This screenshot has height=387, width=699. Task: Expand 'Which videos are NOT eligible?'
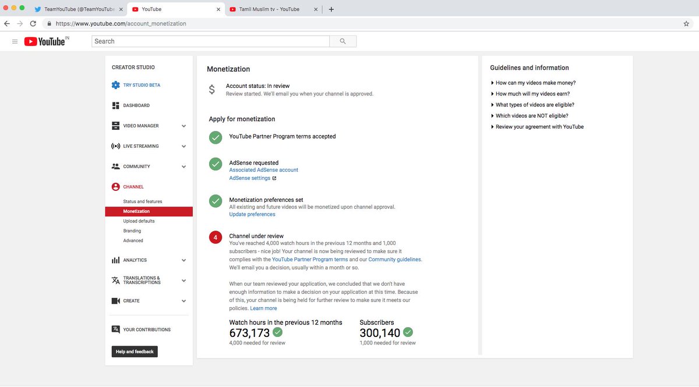(530, 116)
